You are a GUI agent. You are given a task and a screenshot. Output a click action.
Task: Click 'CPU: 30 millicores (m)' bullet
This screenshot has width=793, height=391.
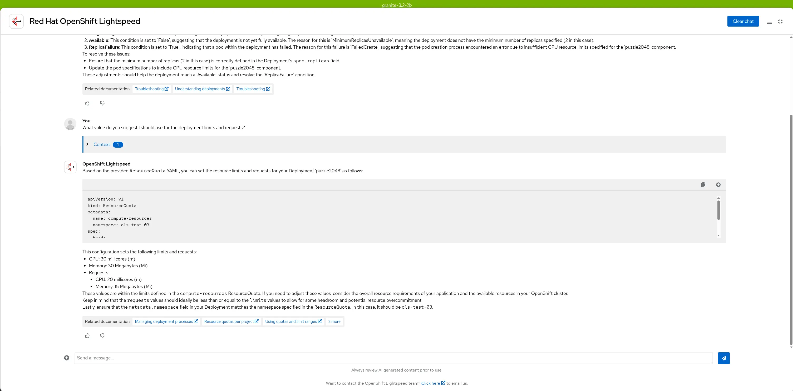tap(112, 259)
